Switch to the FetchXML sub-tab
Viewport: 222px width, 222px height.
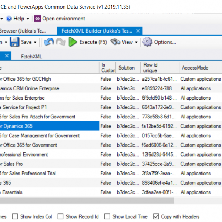31,57
